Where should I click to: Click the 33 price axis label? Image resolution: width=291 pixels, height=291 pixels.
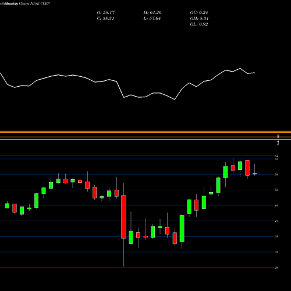point(276,252)
